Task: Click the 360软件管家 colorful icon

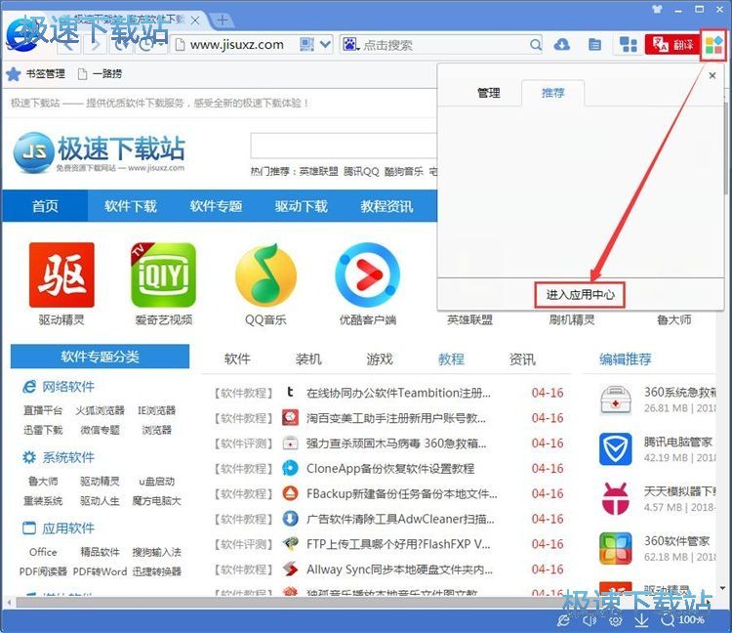Action: click(615, 548)
